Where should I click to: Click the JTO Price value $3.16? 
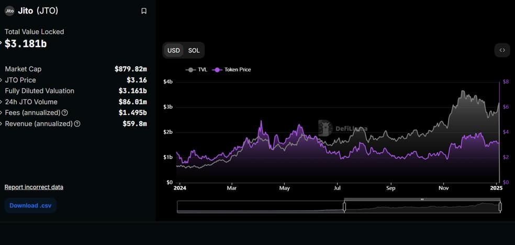(x=137, y=80)
